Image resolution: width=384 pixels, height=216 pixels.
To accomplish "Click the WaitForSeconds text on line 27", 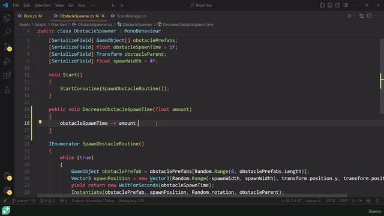I will click(x=139, y=185).
